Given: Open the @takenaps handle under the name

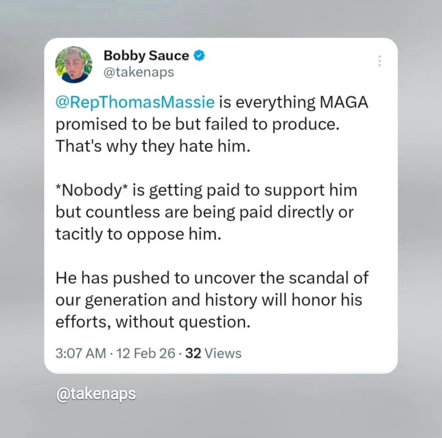Looking at the screenshot, I should click(139, 72).
